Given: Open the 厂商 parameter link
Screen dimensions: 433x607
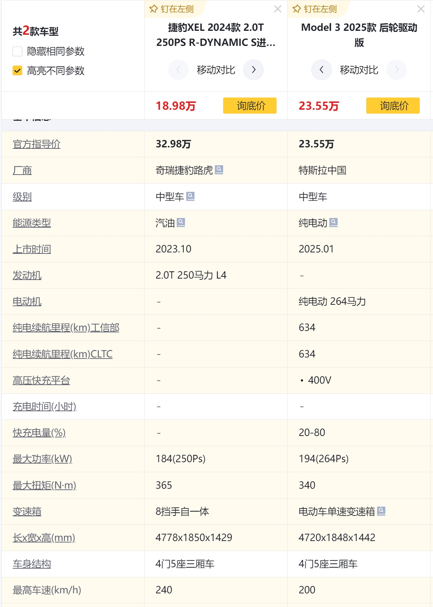Looking at the screenshot, I should 22,170.
